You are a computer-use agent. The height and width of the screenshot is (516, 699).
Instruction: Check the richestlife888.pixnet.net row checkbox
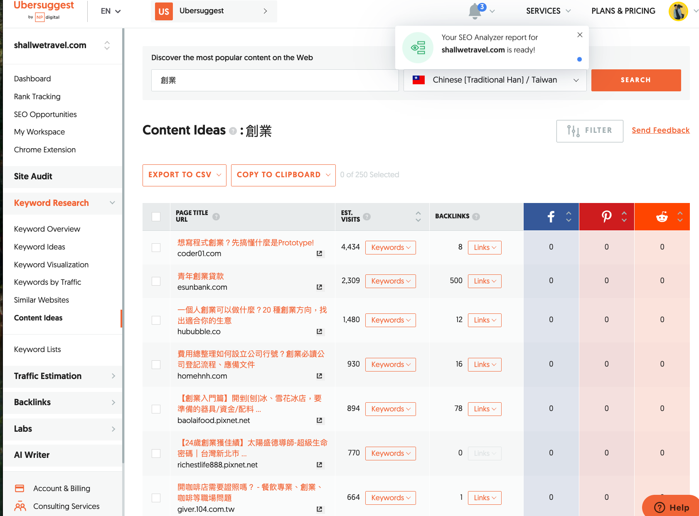[156, 453]
